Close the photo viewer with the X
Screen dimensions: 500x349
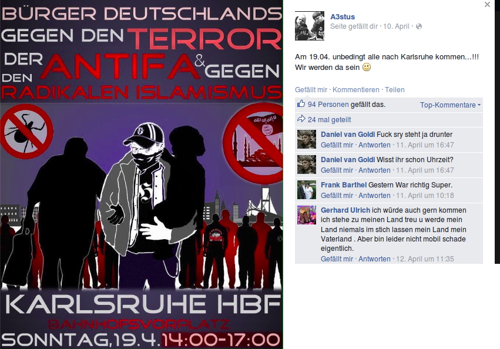coord(487,5)
